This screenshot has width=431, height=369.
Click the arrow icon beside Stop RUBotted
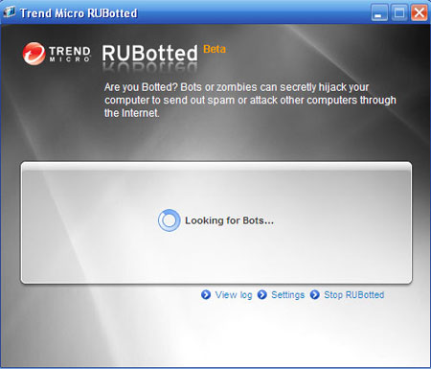pyautogui.click(x=315, y=294)
